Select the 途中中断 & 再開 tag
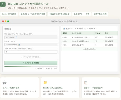Viewport: 121px width, 100px height. tap(100, 14)
